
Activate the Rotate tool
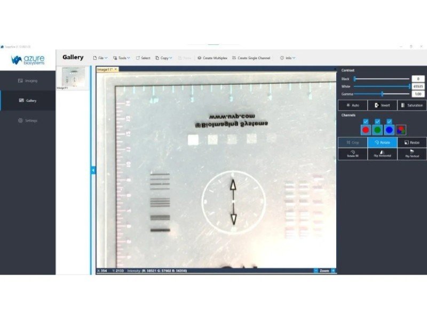(382, 142)
